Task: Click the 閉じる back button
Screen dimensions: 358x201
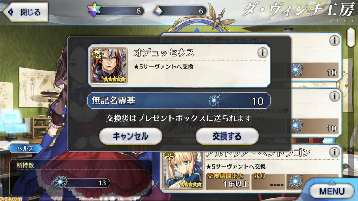Action: (25, 12)
